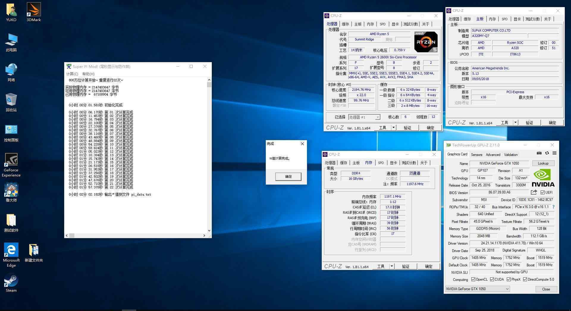The height and width of the screenshot is (311, 571).
Task: Launch 鲁大师 desktop shortcut
Action: click(11, 193)
